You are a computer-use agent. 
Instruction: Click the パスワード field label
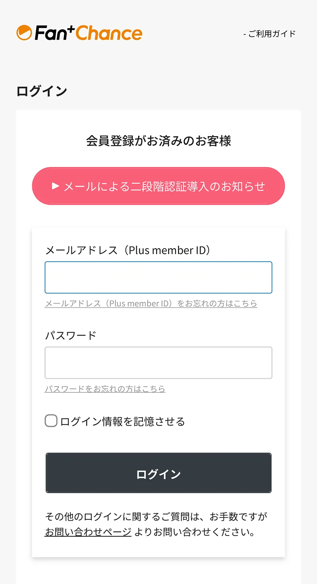coord(71,335)
